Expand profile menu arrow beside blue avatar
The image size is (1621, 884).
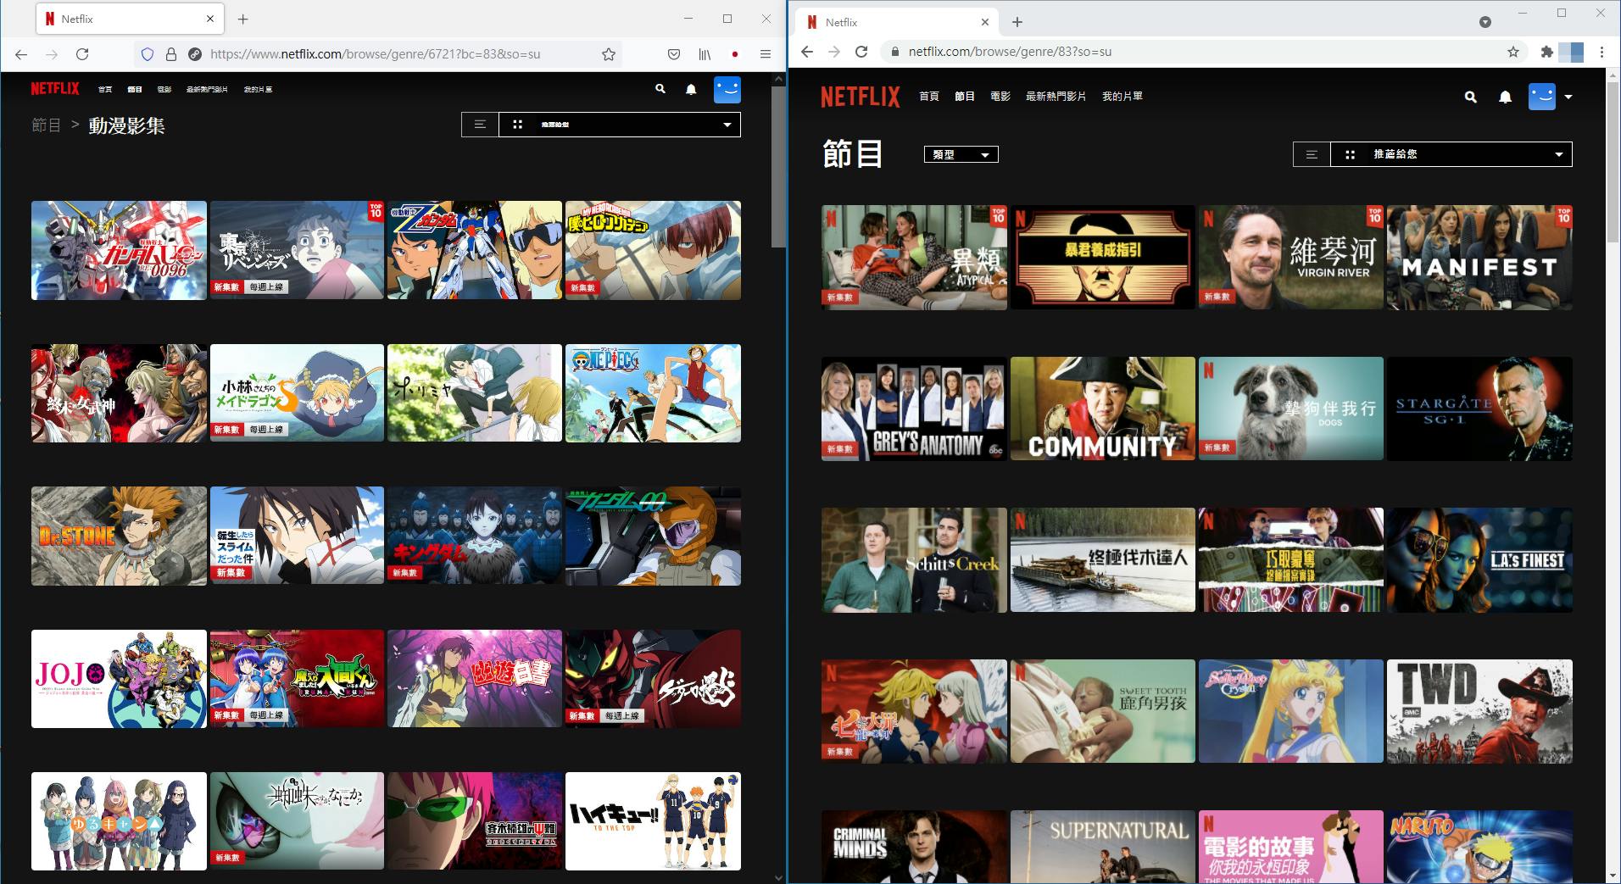pos(1568,97)
